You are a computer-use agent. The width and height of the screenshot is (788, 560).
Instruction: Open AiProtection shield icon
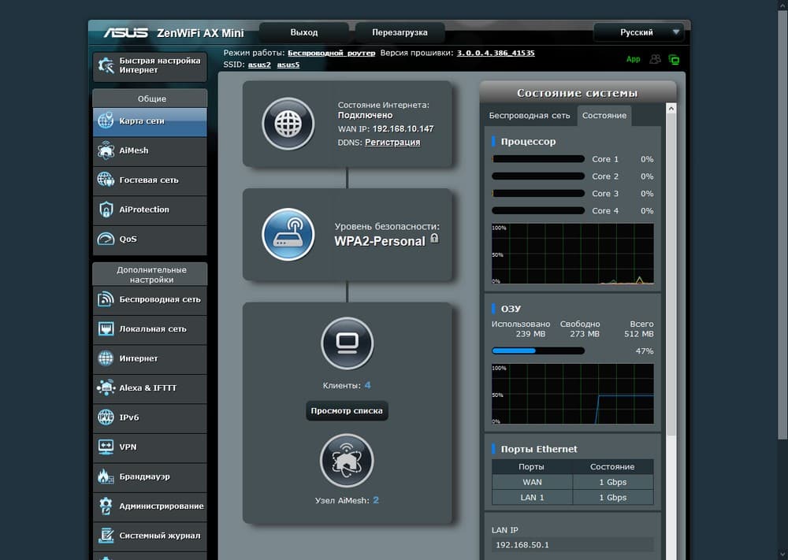106,210
